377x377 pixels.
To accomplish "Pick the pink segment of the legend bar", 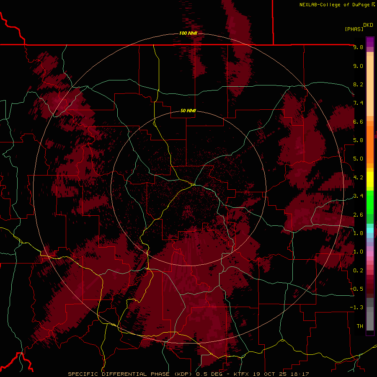I will pos(370,253).
